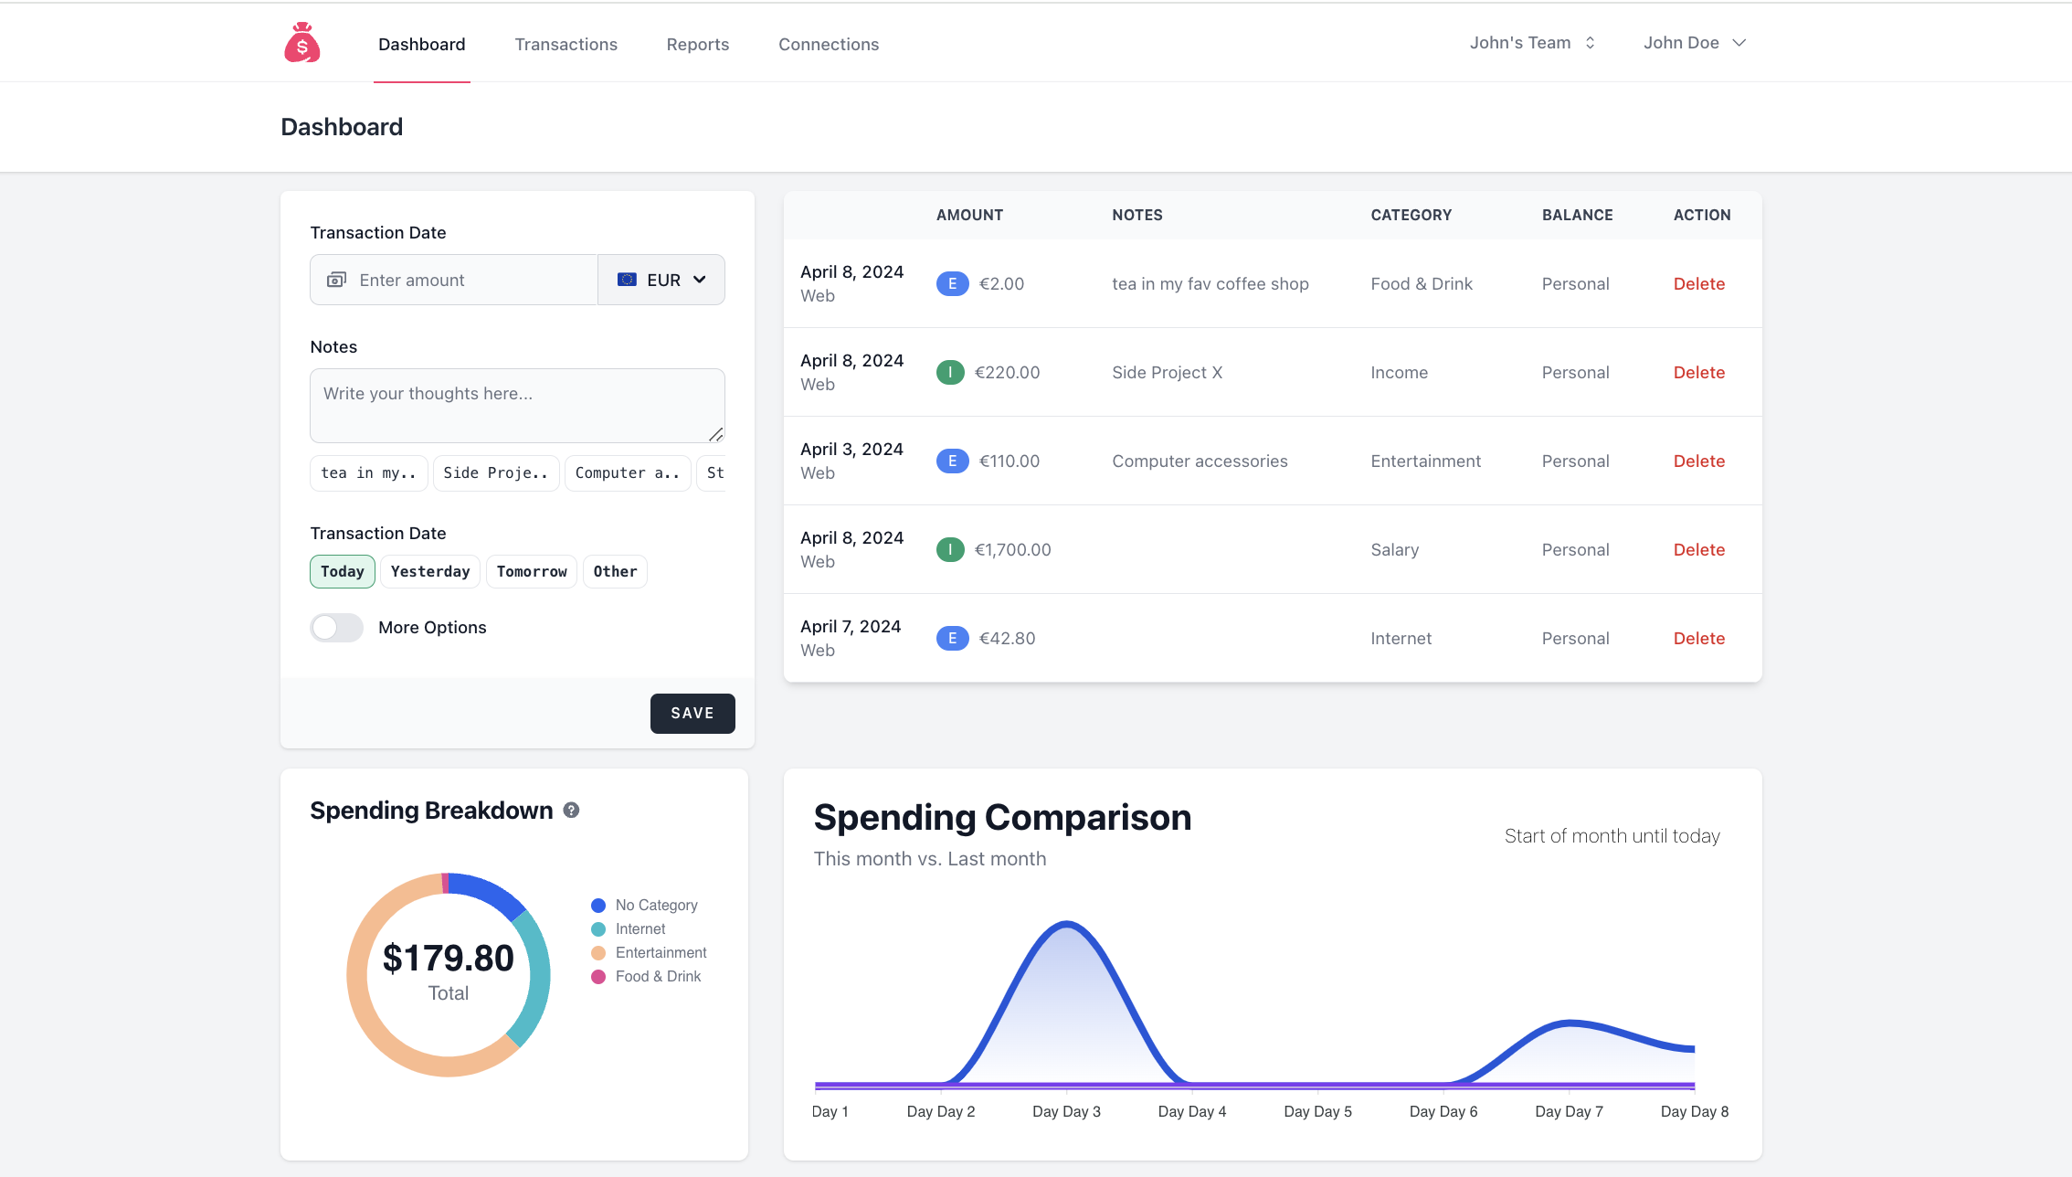Select Today in Transaction Date options

342,571
